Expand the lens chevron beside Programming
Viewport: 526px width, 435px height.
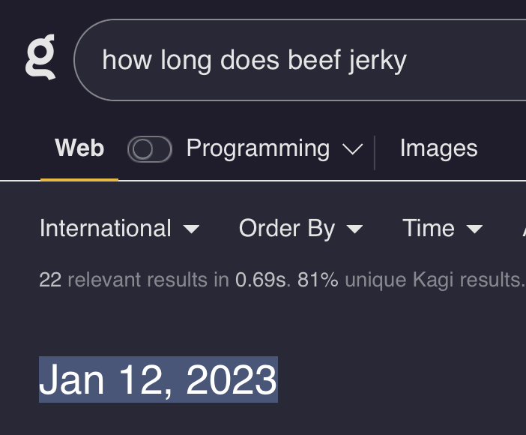352,150
